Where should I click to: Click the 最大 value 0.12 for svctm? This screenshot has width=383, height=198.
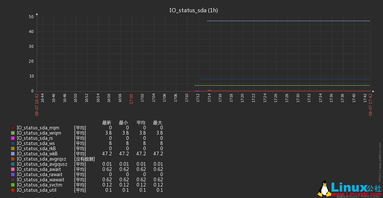pyautogui.click(x=158, y=185)
